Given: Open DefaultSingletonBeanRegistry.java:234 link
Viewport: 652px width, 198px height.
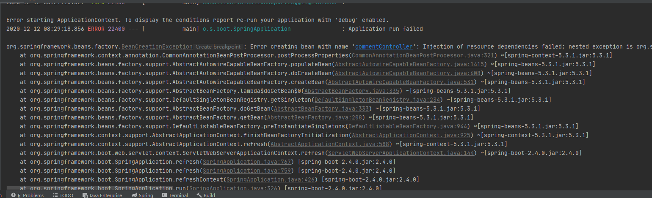Looking at the screenshot, I should tap(377, 100).
